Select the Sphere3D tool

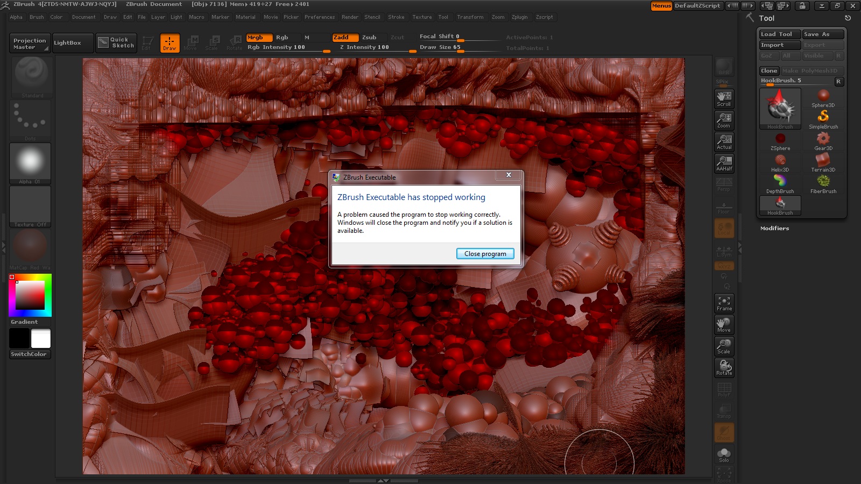(x=823, y=98)
